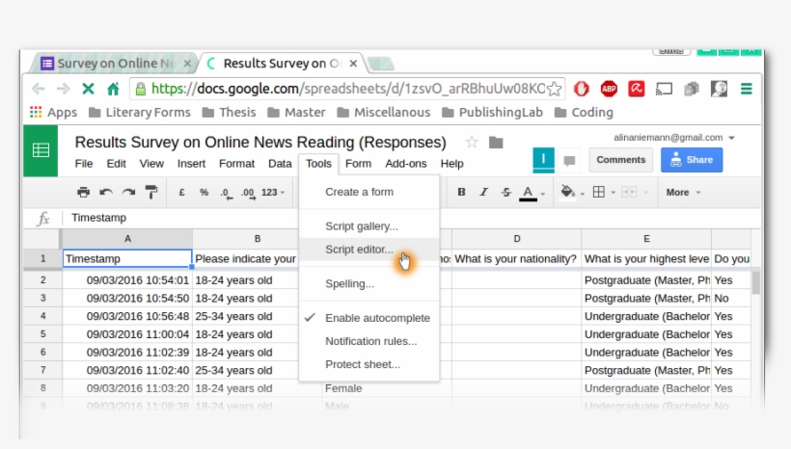791x449 pixels.
Task: Click the vertical scrollbar thumb
Action: tap(755, 282)
